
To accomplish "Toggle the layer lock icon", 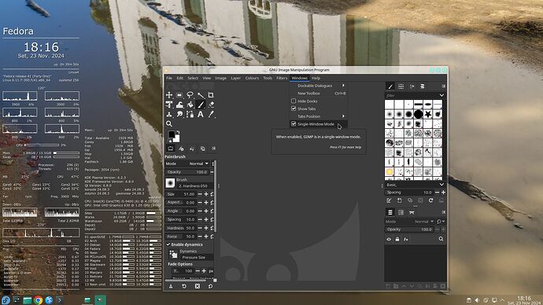I will (397, 239).
